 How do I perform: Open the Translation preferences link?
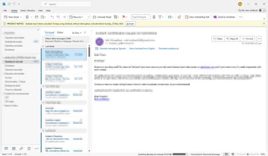coord(168,49)
